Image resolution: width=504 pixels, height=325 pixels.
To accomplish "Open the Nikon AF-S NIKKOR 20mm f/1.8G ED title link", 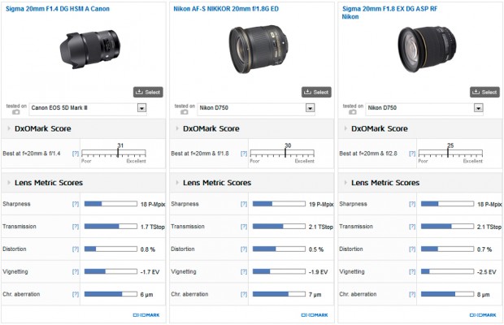I will 228,8.
